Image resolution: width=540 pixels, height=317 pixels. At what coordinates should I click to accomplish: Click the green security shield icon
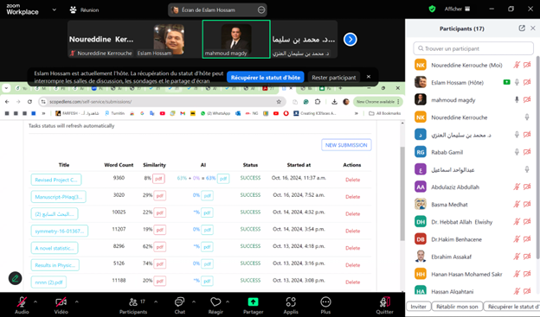tap(432, 9)
